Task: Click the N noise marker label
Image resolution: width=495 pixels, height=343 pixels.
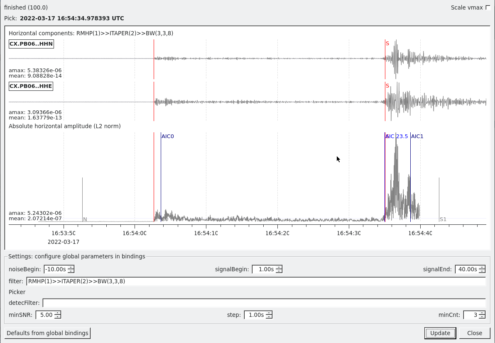Action: (x=85, y=219)
